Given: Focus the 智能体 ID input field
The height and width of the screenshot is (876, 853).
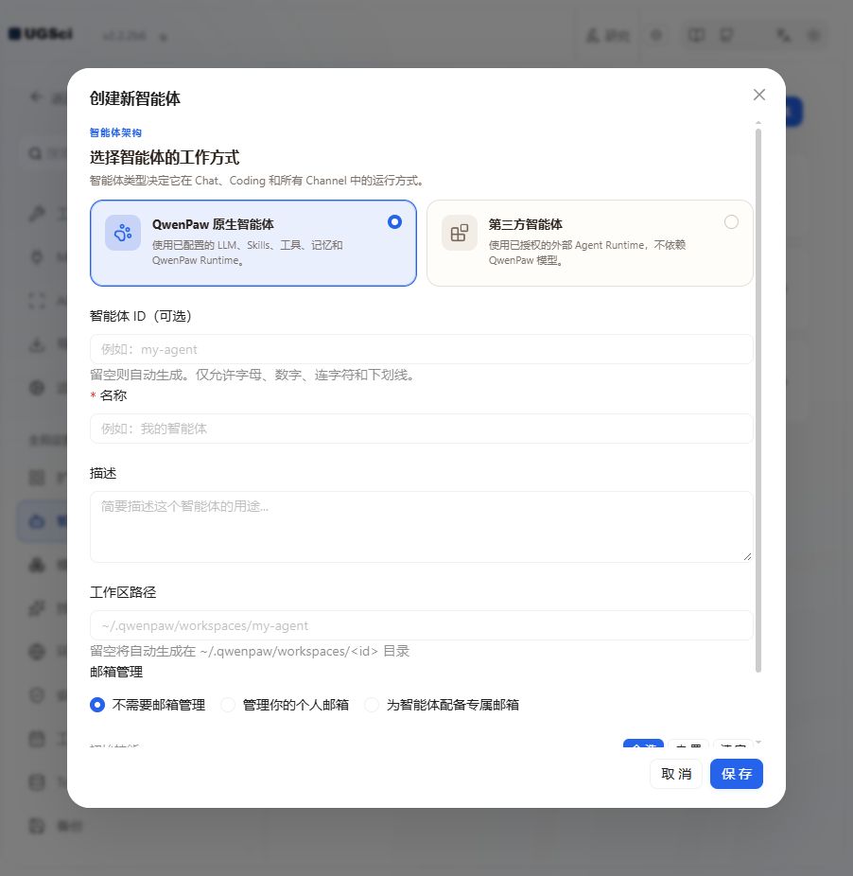Looking at the screenshot, I should pos(421,349).
